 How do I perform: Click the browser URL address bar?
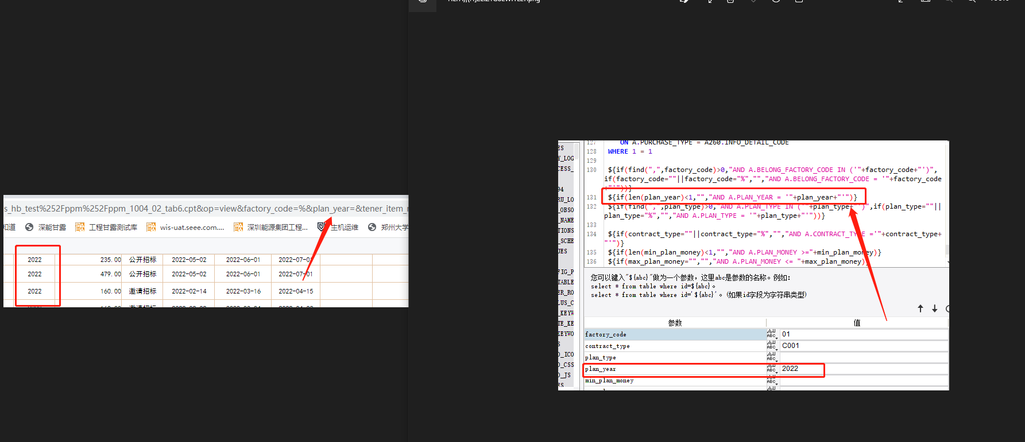coord(206,209)
